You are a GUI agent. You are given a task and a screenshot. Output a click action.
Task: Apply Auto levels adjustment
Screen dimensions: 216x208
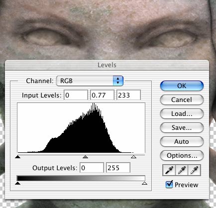pyautogui.click(x=182, y=141)
